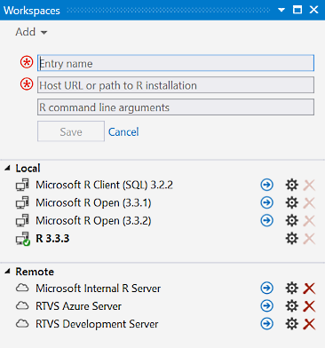Image resolution: width=325 pixels, height=348 pixels.
Task: Open the Workspaces window options dropdown
Action: click(x=281, y=10)
